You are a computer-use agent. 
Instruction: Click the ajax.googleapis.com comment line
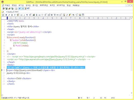coord(51,57)
